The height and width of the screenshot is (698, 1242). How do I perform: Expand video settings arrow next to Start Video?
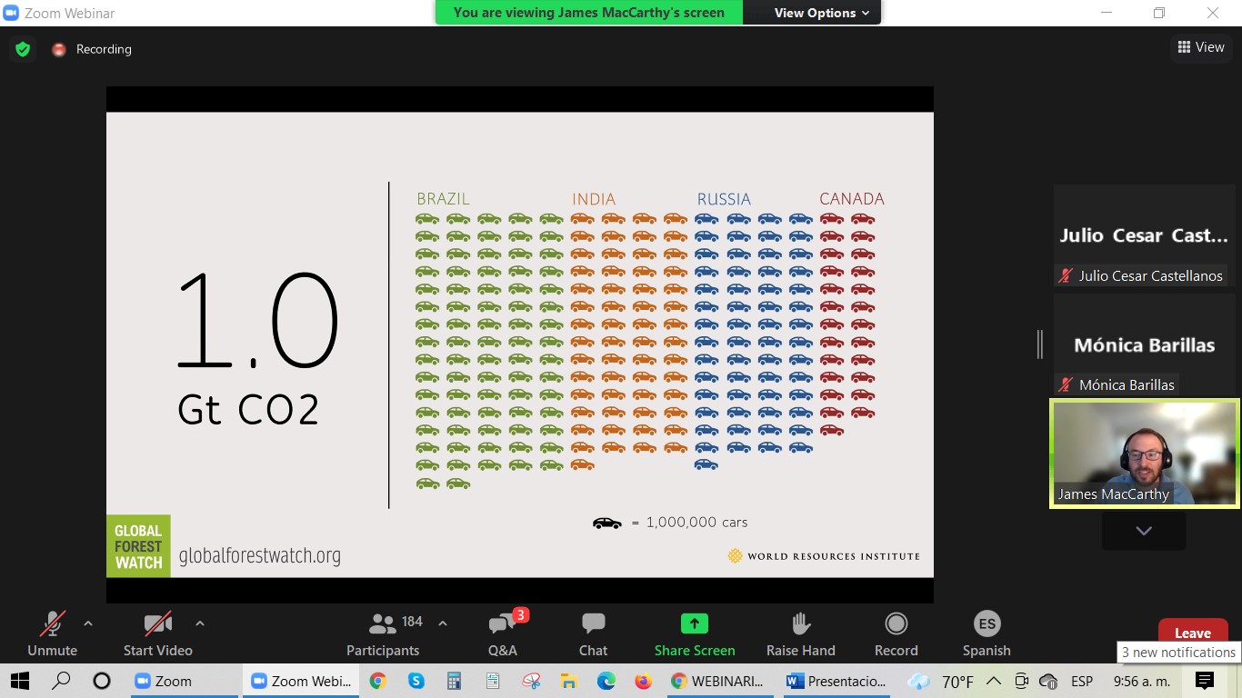[200, 623]
